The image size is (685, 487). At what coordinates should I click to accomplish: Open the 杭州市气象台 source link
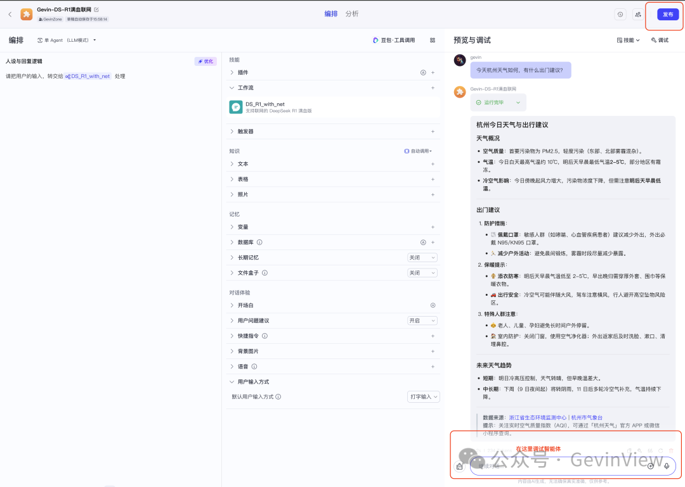[587, 417]
